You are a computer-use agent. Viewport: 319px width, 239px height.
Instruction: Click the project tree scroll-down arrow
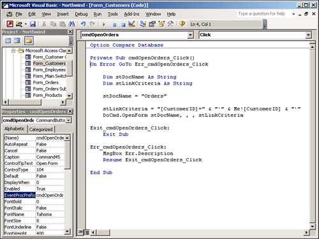(x=69, y=96)
